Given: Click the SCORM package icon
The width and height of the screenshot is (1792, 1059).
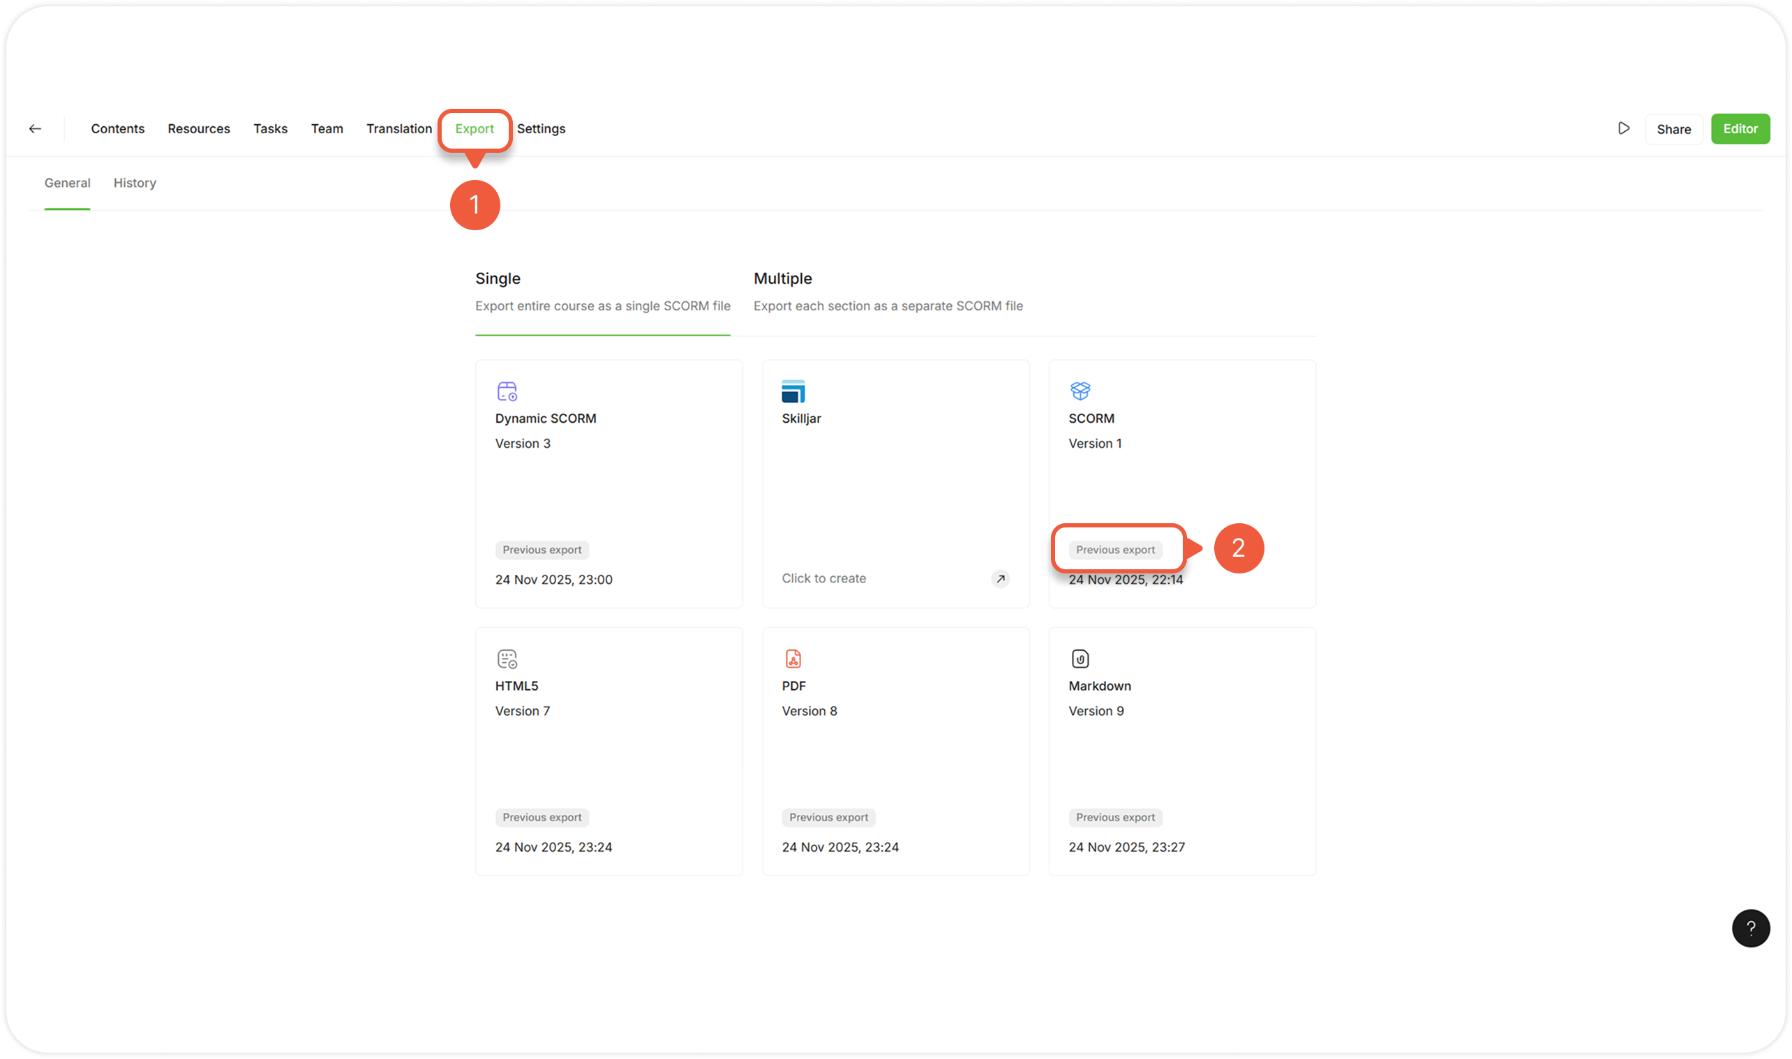Looking at the screenshot, I should coord(1080,391).
